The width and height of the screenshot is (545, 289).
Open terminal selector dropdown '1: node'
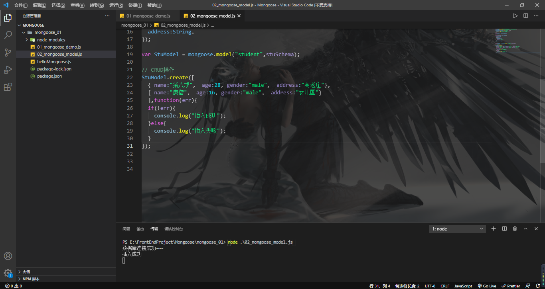458,229
